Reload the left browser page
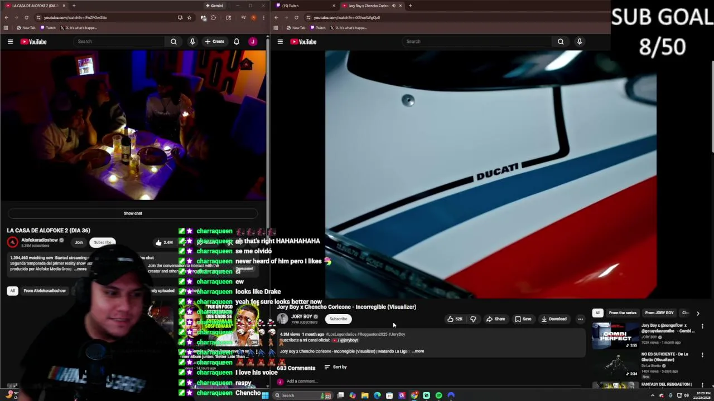This screenshot has height=401, width=714. pyautogui.click(x=26, y=17)
